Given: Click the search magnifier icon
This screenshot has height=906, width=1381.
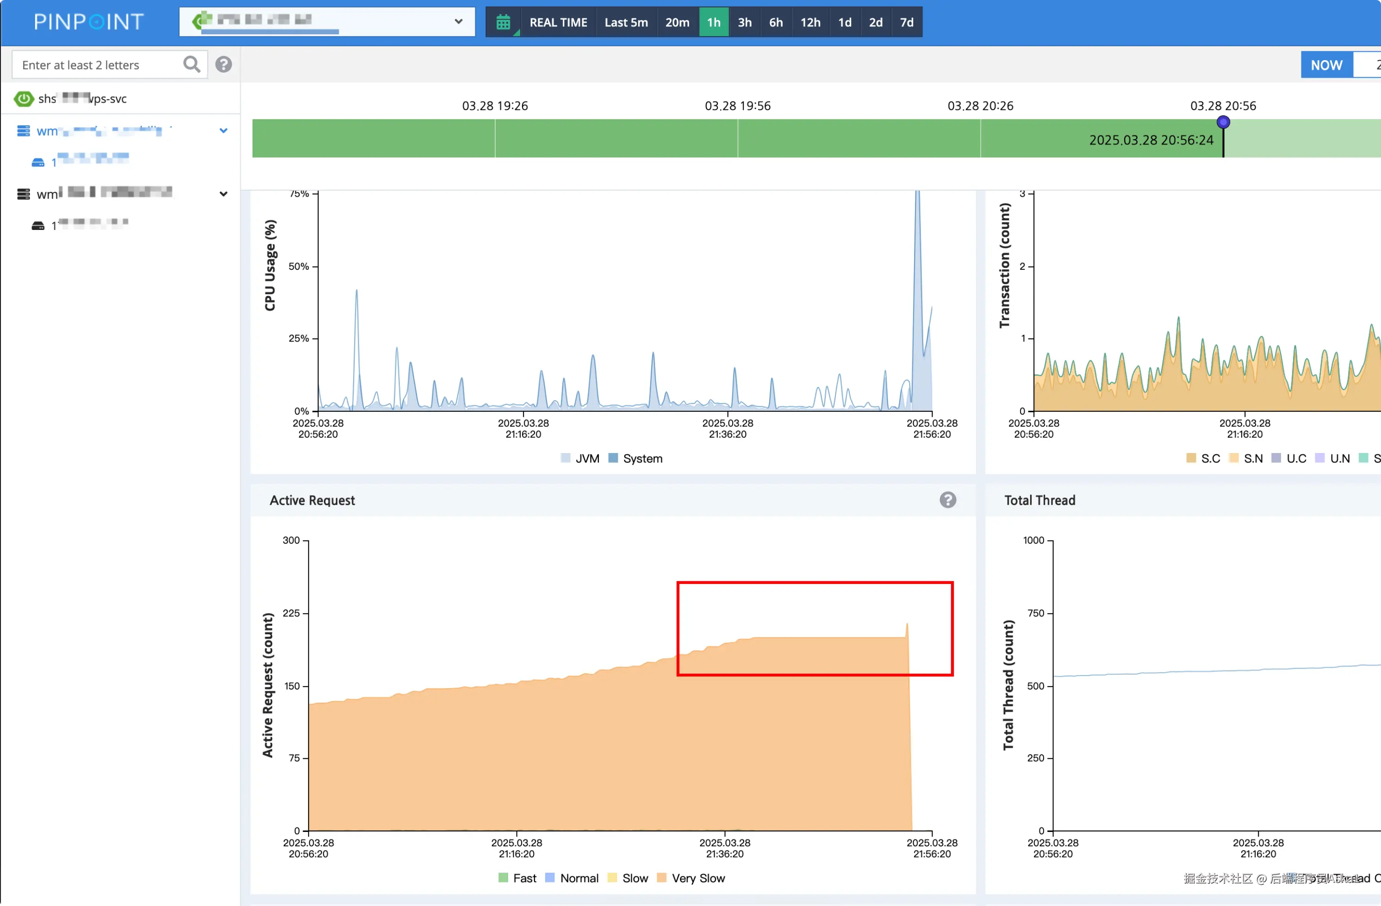Looking at the screenshot, I should [x=192, y=64].
